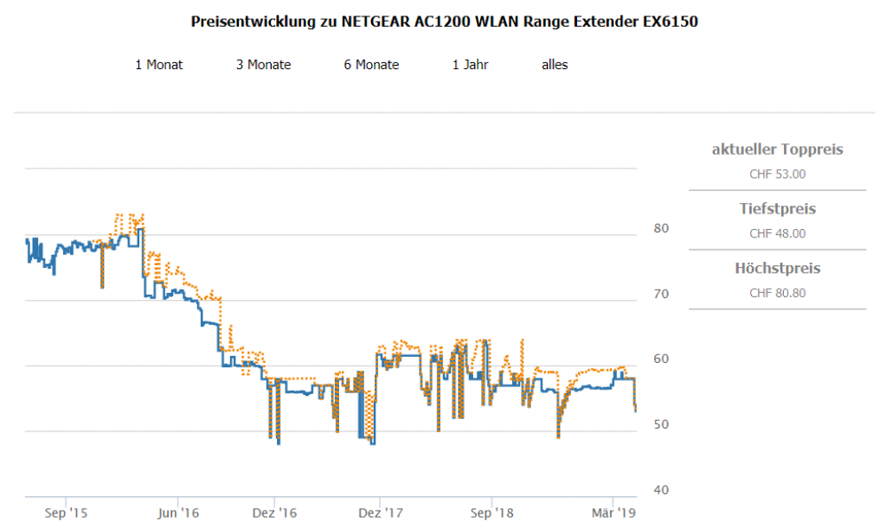Viewport: 886px width, 528px height.
Task: Display 'alles' full price history
Action: [555, 65]
